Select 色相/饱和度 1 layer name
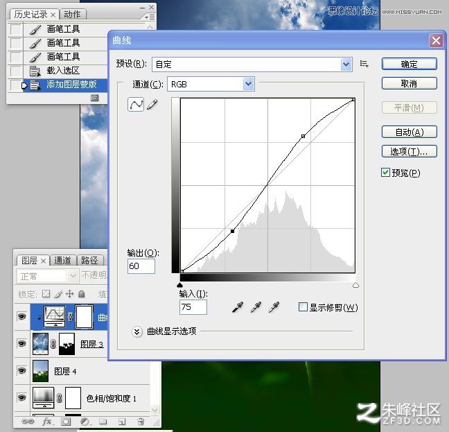Image resolution: width=449 pixels, height=432 pixels. (112, 398)
